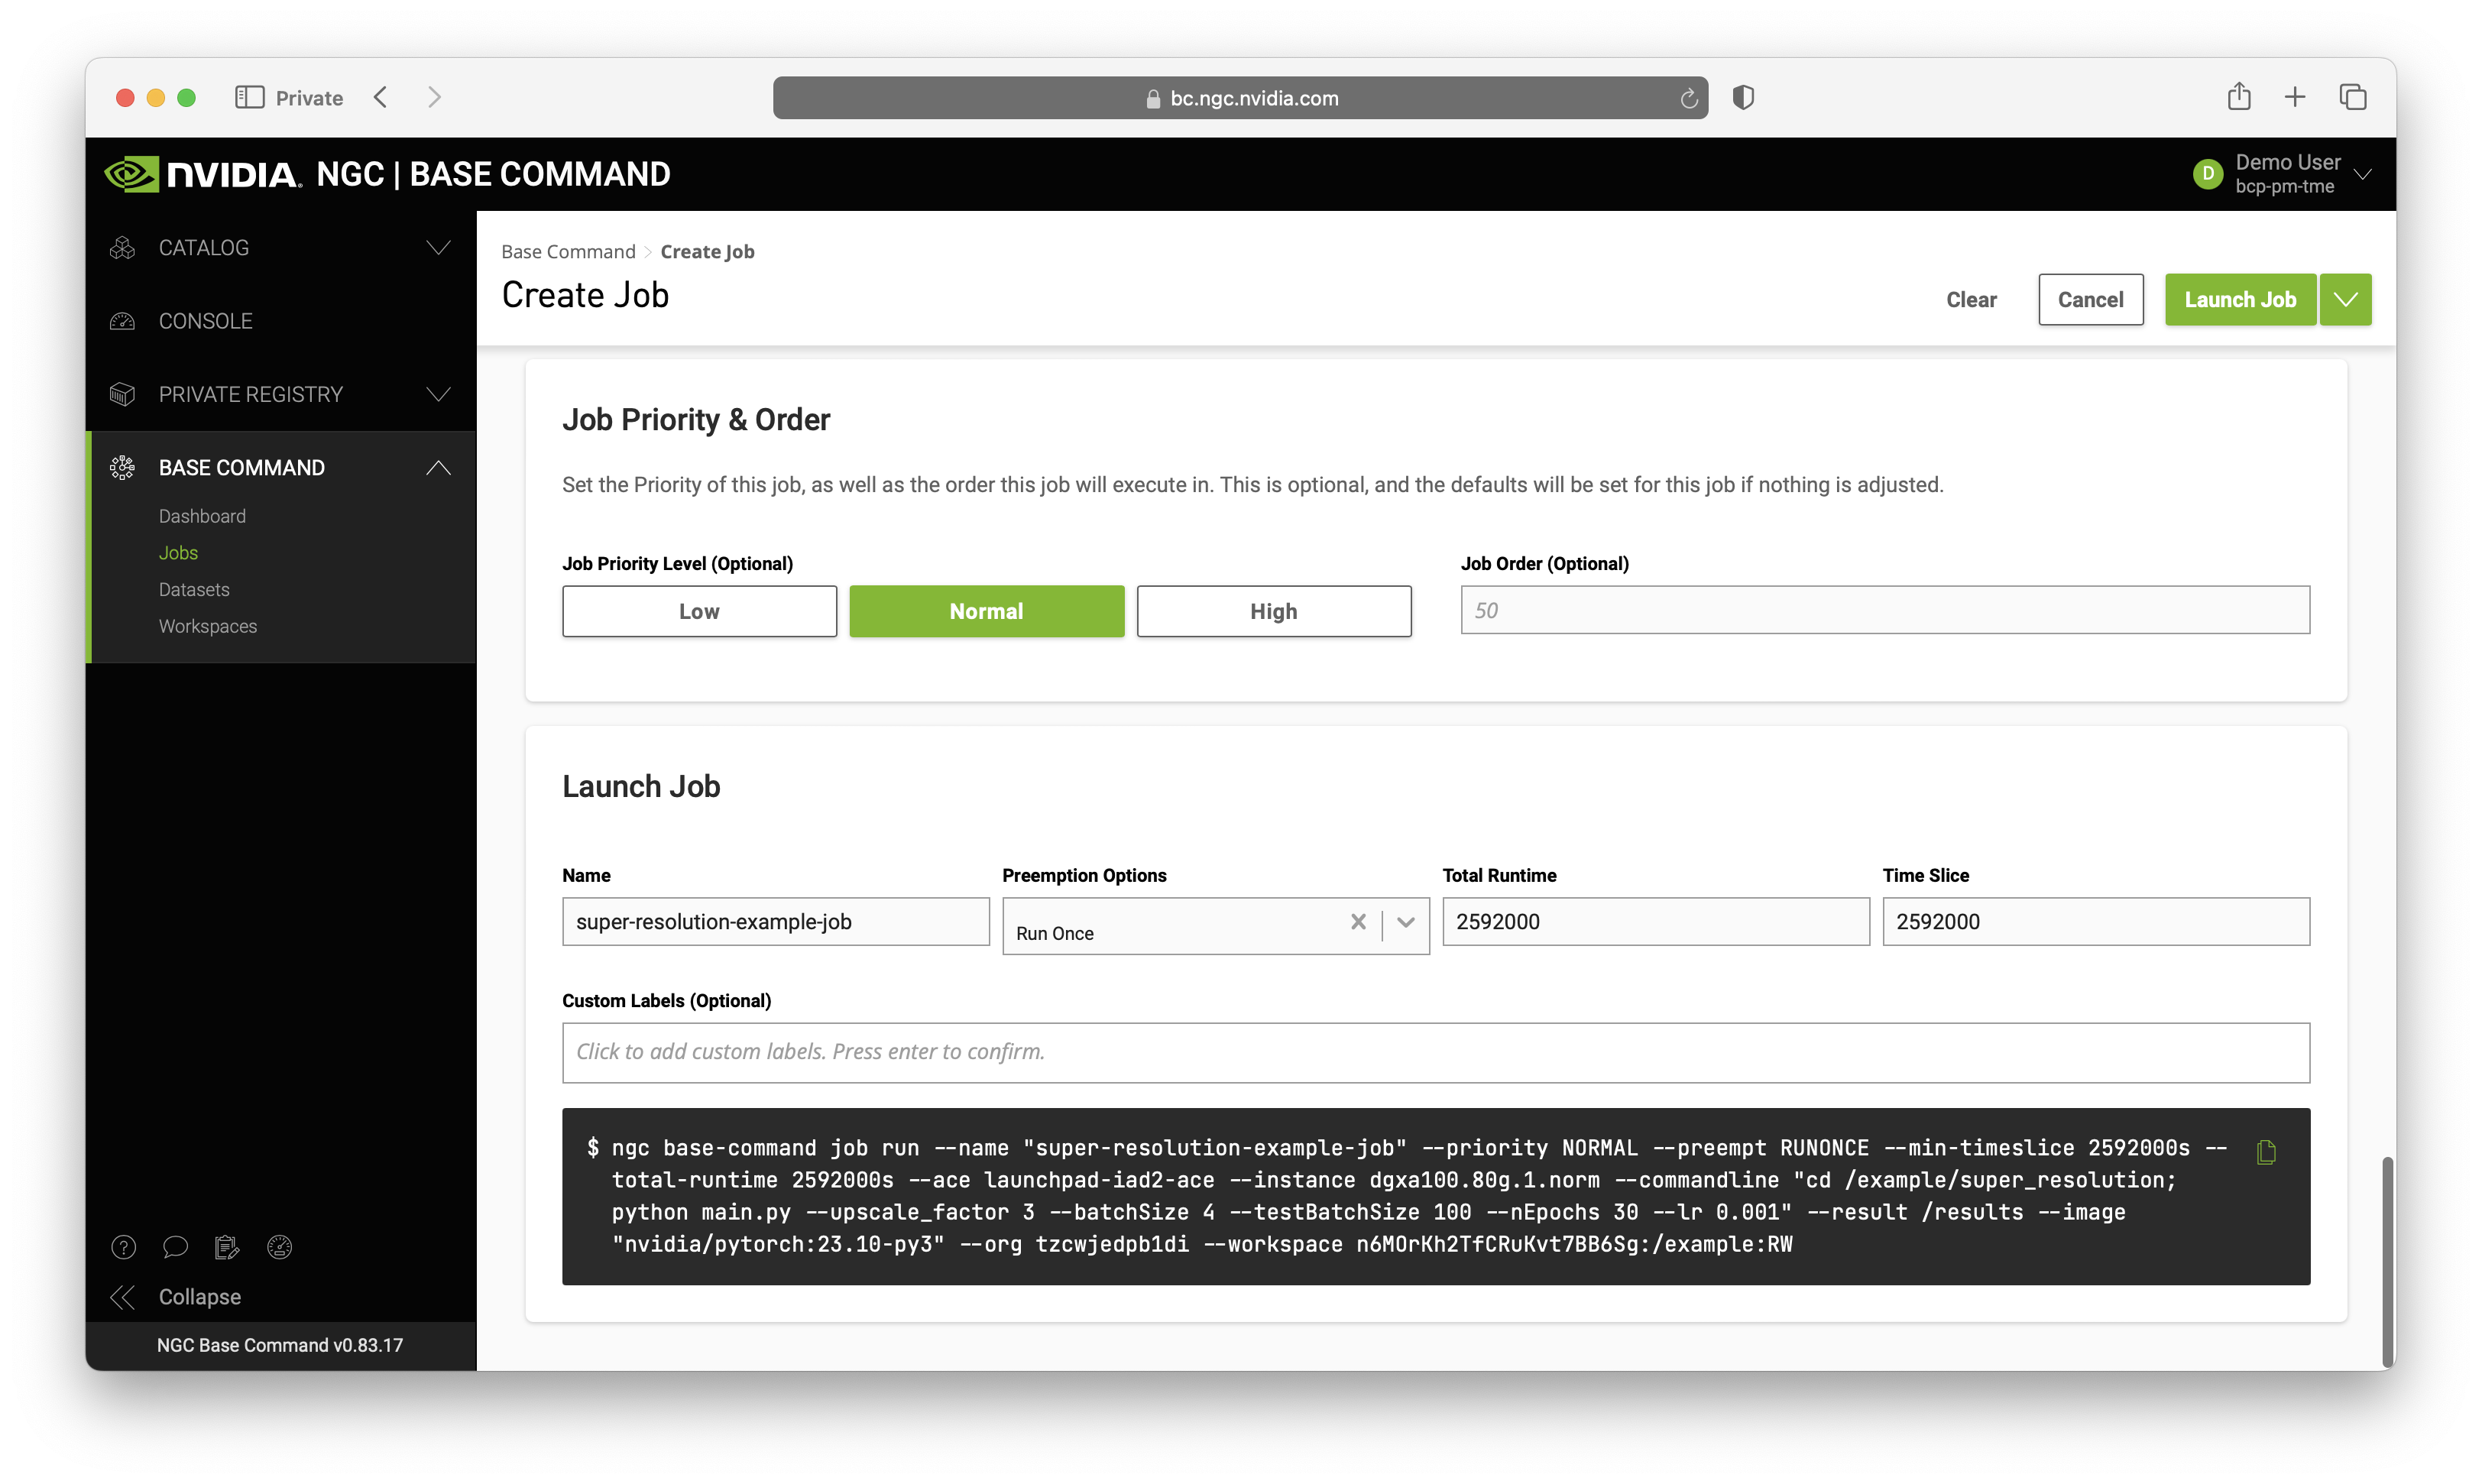Viewport: 2482px width, 1484px height.
Task: Click the NVIDIA logo in the header
Action: pyautogui.click(x=203, y=174)
